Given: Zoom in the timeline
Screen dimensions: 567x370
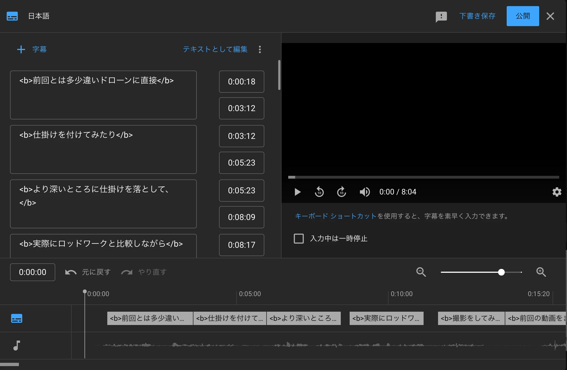Looking at the screenshot, I should pyautogui.click(x=541, y=272).
